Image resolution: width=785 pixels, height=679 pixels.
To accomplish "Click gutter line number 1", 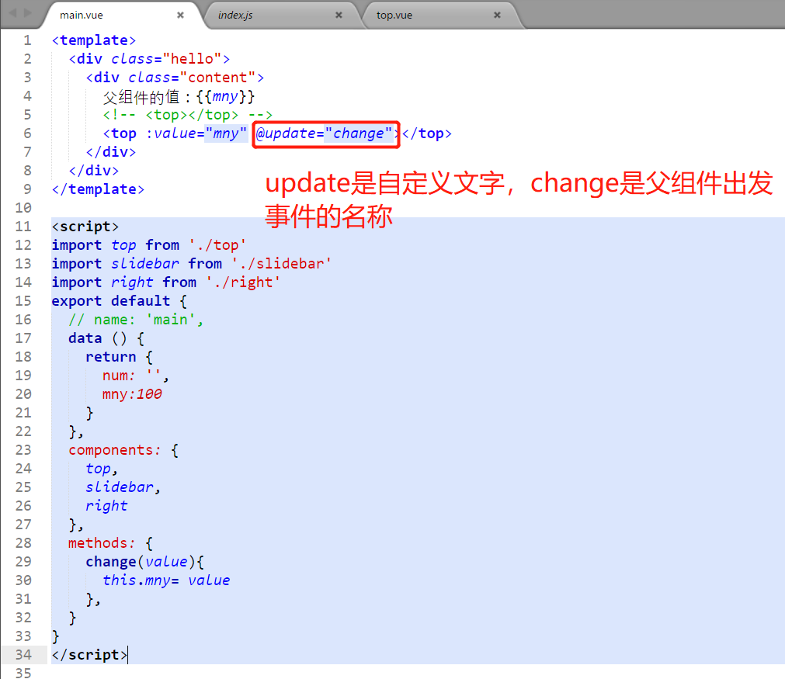I will (27, 40).
